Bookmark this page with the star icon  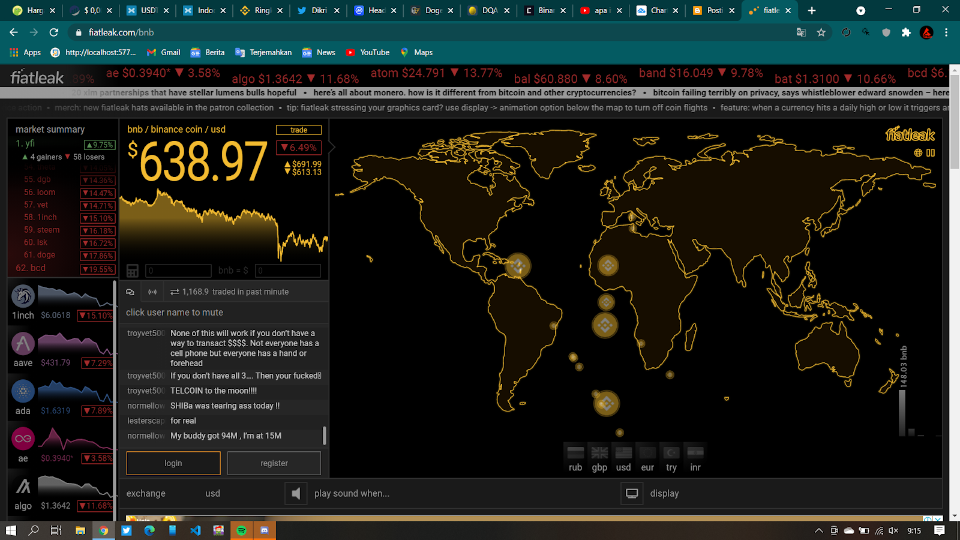tap(821, 32)
